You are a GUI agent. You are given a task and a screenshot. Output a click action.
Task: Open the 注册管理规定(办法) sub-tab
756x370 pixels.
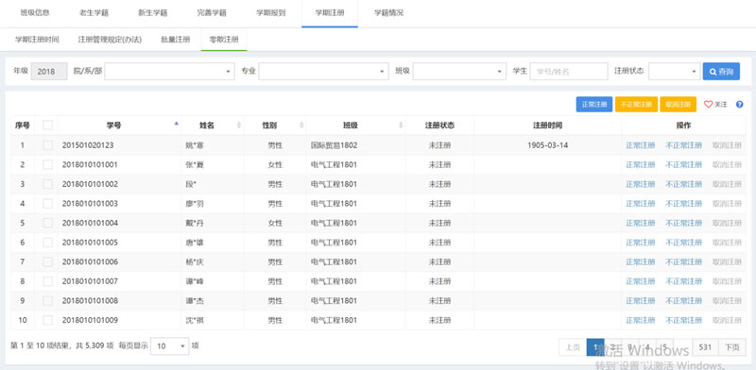pyautogui.click(x=110, y=40)
